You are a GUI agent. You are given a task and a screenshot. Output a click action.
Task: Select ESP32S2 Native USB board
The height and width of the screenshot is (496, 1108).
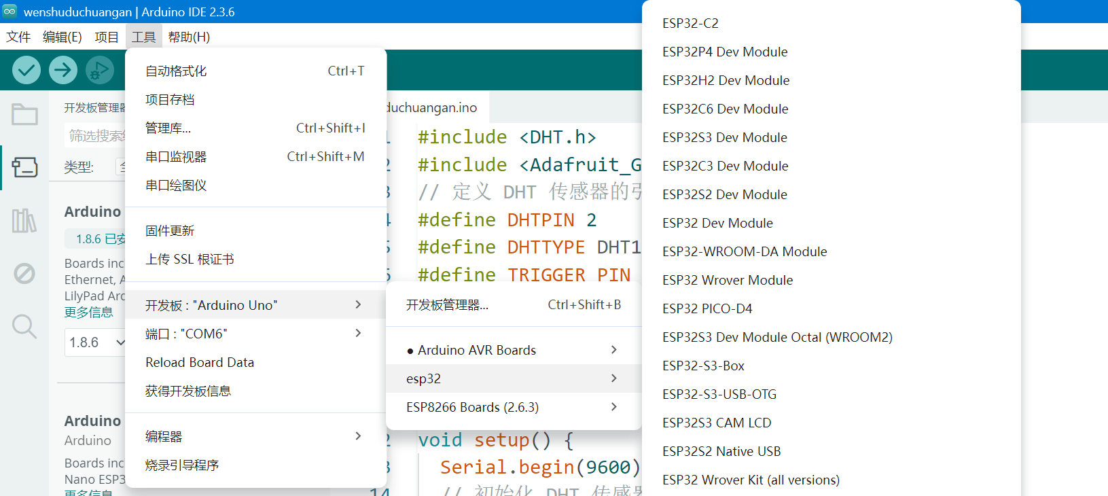click(831, 451)
